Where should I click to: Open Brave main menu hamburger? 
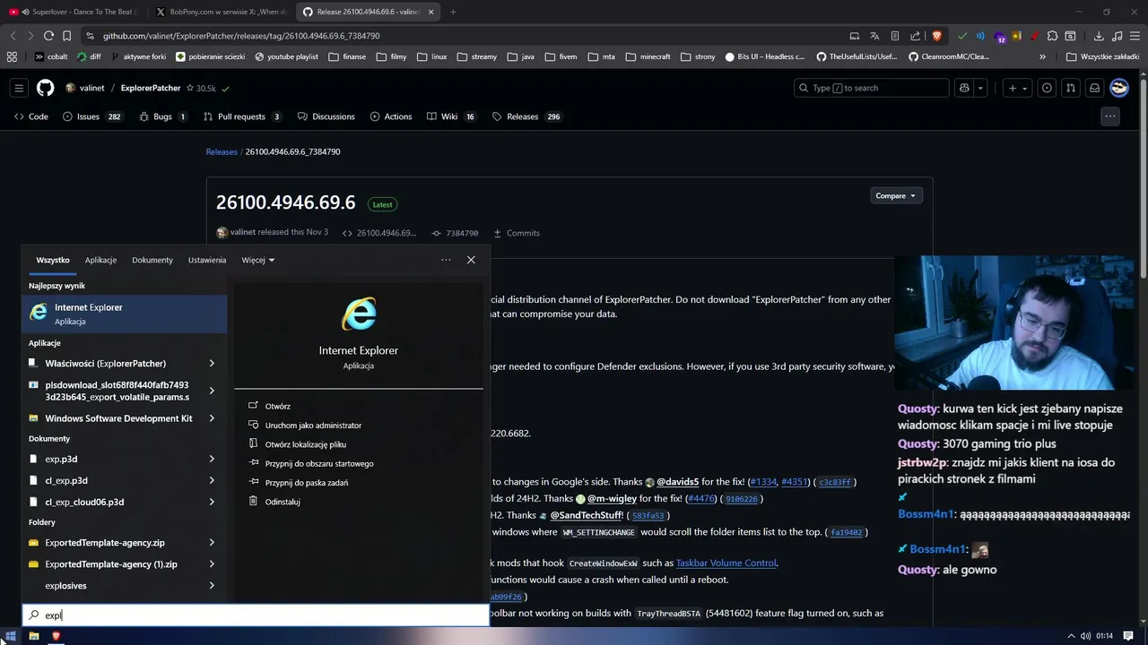coord(1135,36)
